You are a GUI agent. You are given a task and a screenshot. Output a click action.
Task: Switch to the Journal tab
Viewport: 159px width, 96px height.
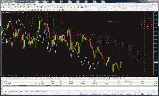[x=45, y=91]
